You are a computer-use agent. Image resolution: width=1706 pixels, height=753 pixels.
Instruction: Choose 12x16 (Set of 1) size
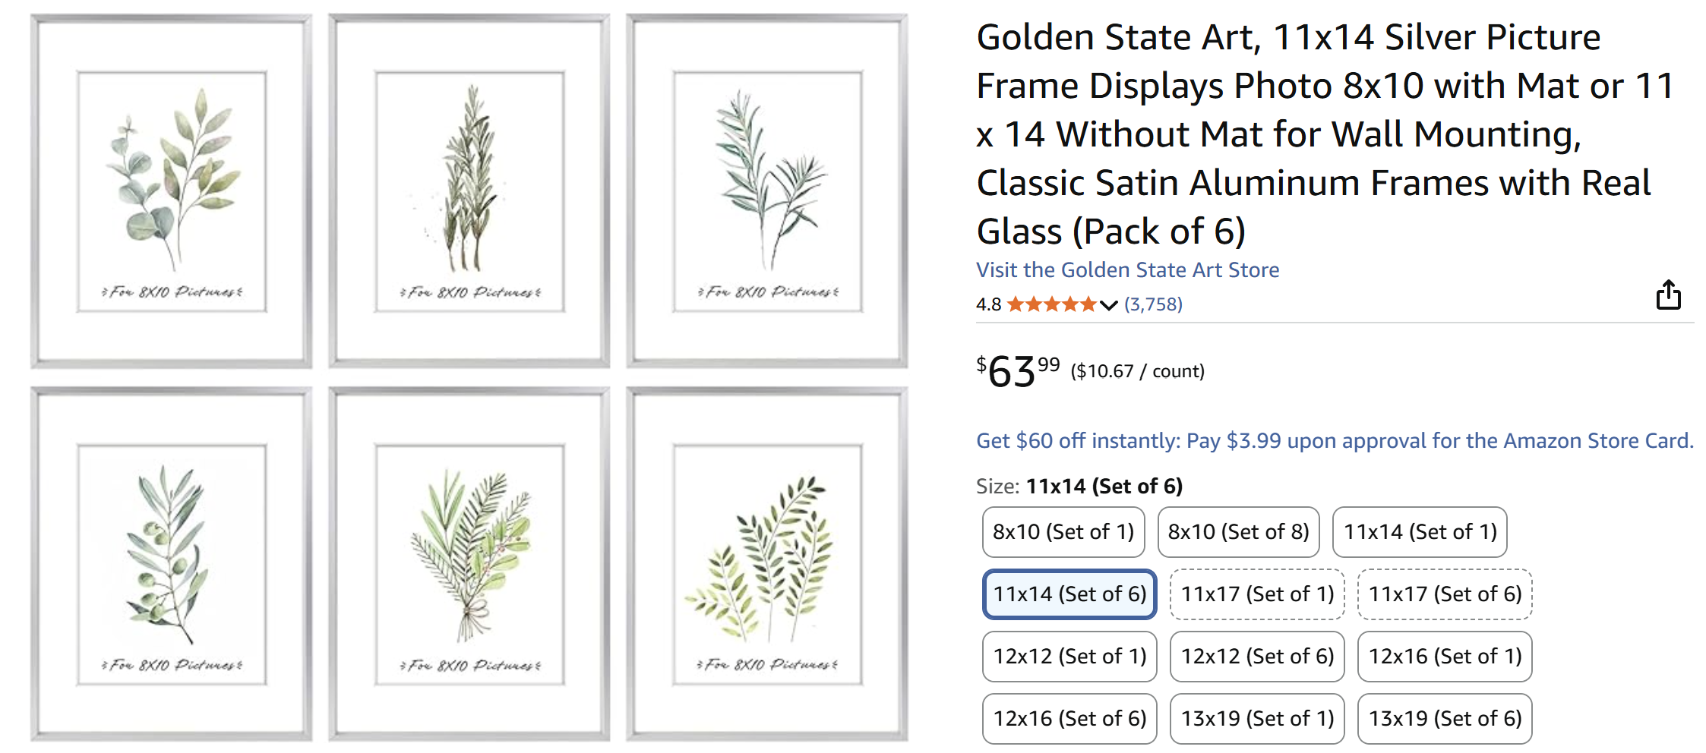click(1444, 656)
